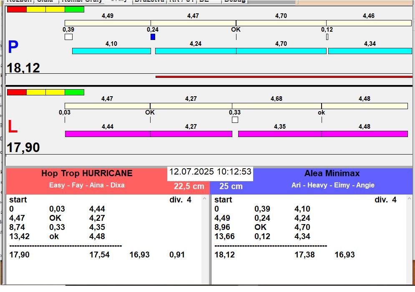Click the blue P lane letter
415x292 pixels.
(13, 47)
